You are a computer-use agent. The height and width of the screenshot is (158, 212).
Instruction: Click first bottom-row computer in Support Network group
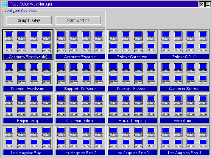113,79
